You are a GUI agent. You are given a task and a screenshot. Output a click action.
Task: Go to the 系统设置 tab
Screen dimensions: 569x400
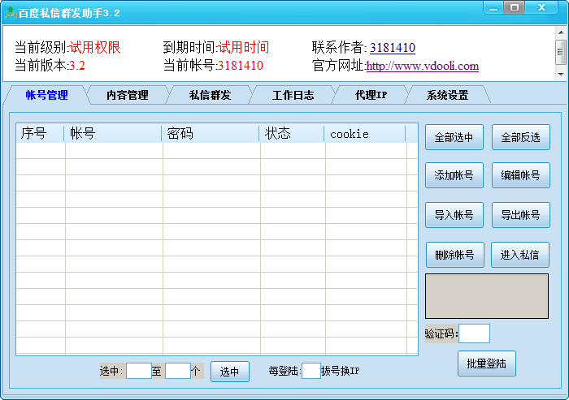click(447, 95)
